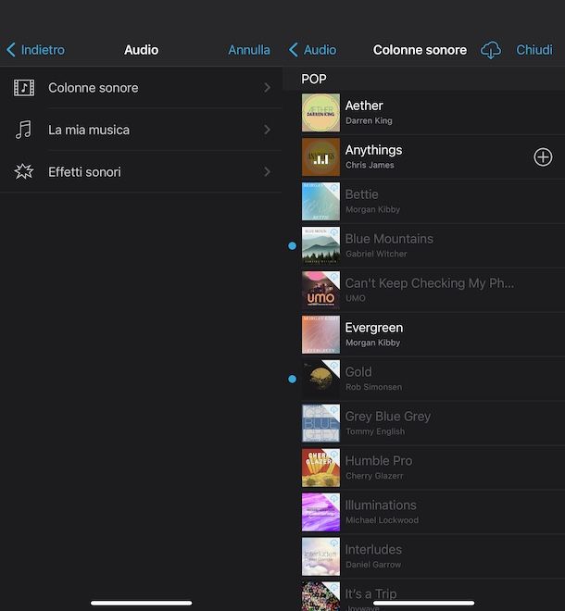Screen dimensions: 565x611
Task: Add Anythings with the plus circle icon
Action: [543, 157]
